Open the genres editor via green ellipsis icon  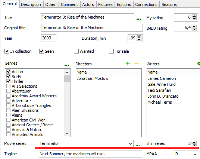tap(66, 65)
